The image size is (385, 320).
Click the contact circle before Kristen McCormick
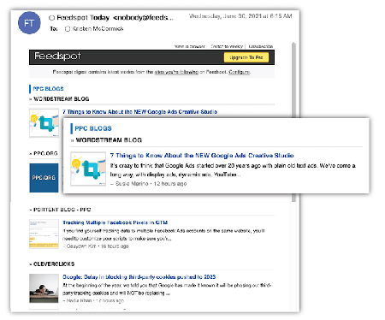pos(68,29)
